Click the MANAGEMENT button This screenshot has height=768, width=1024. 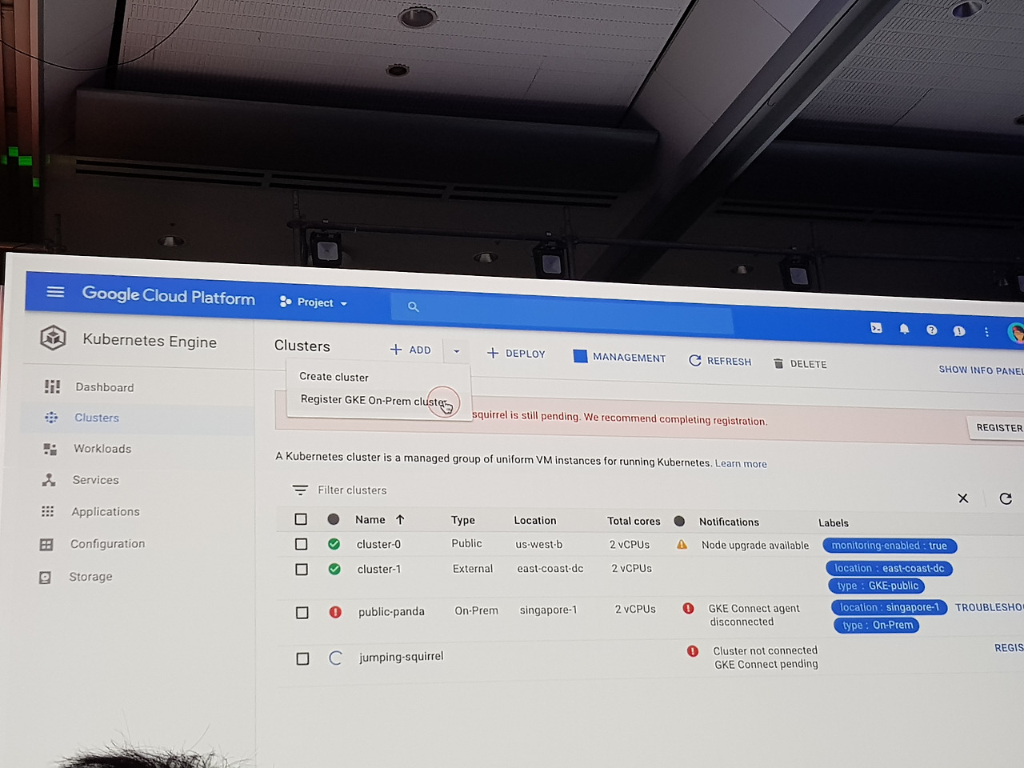(x=619, y=357)
